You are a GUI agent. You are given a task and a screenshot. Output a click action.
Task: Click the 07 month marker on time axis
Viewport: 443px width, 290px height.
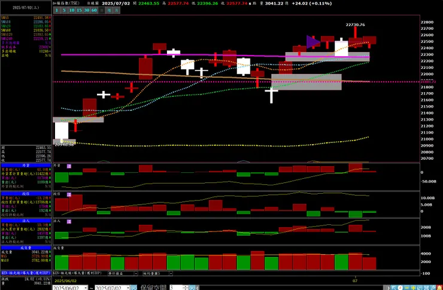[355, 281]
